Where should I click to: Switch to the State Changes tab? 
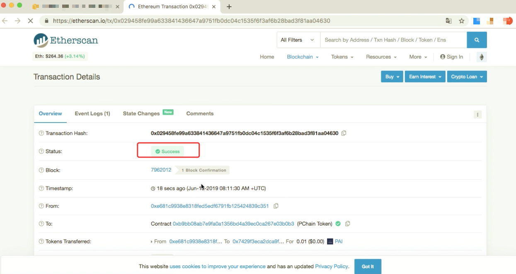pos(148,113)
